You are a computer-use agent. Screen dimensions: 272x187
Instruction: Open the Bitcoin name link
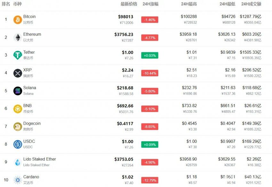tap(29, 17)
